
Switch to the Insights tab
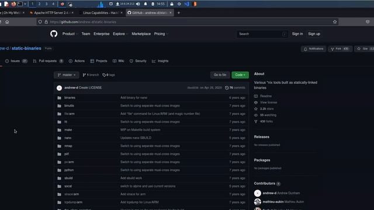(x=160, y=61)
